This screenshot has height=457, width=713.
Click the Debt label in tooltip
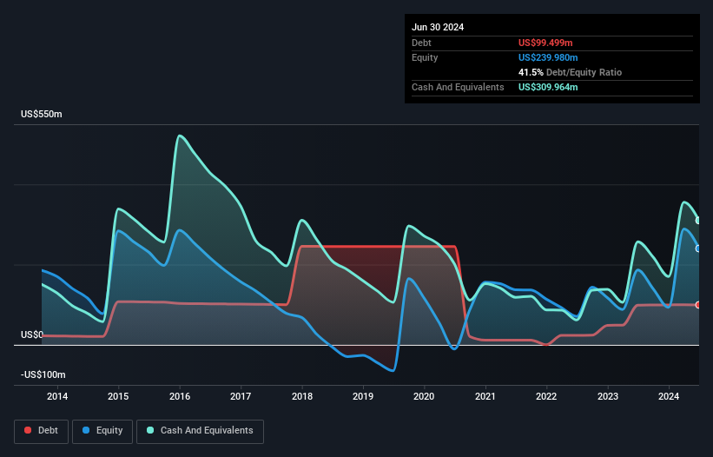click(x=421, y=43)
